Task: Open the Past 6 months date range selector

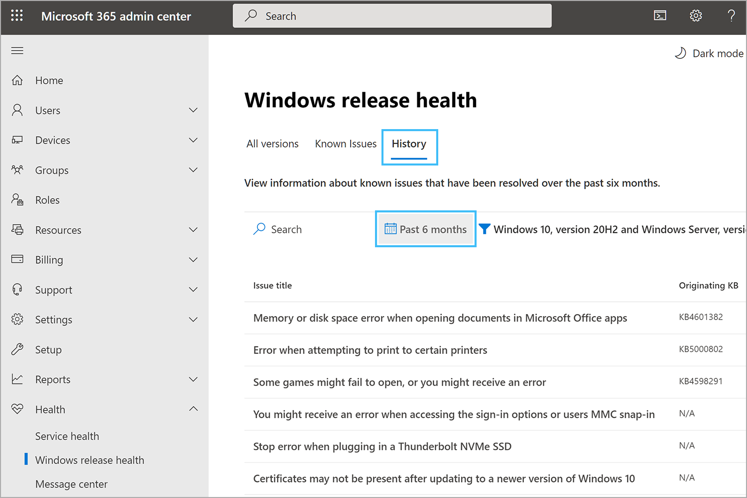Action: pos(425,229)
